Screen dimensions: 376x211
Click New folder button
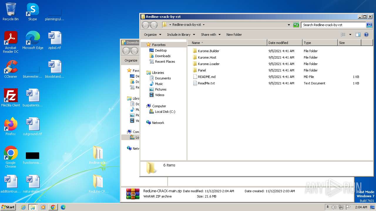(234, 35)
